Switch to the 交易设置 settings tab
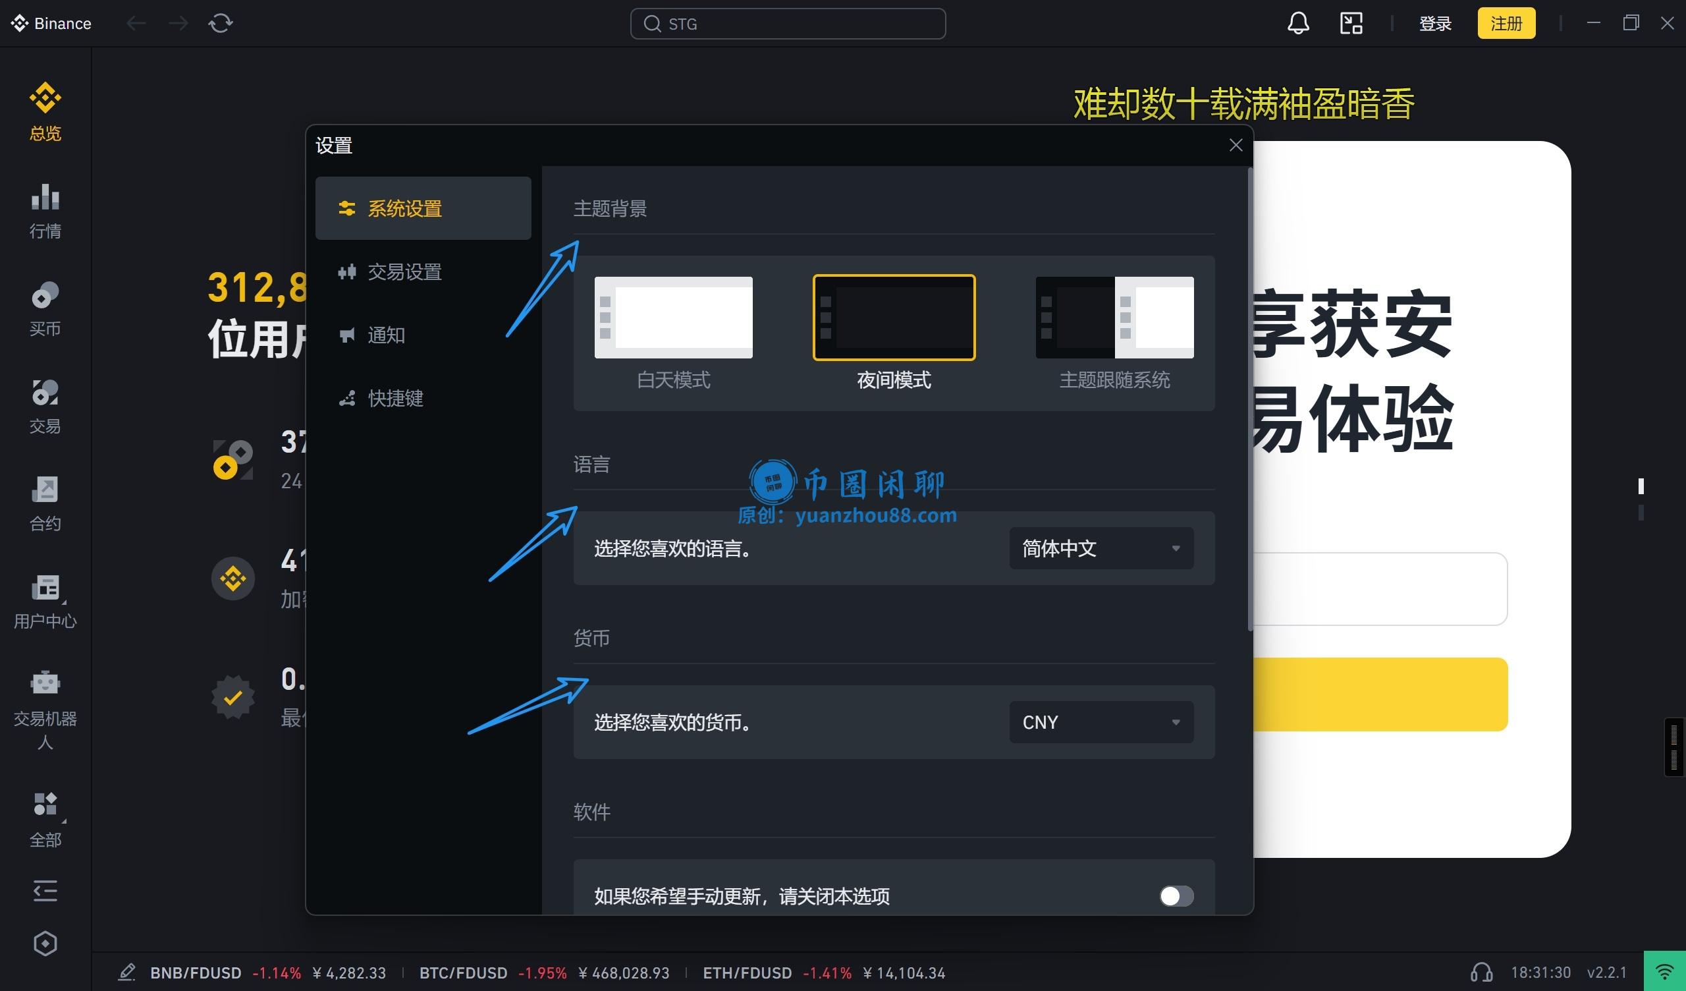This screenshot has width=1686, height=991. pyautogui.click(x=404, y=272)
